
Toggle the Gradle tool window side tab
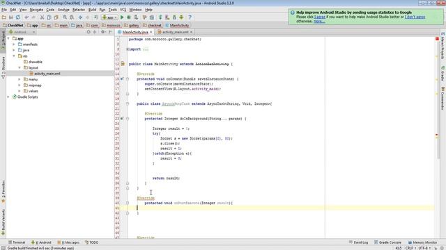(x=443, y=74)
